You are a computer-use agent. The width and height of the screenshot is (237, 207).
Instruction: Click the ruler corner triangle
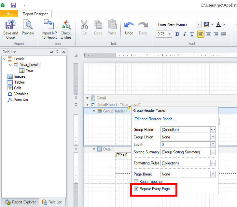[76, 55]
